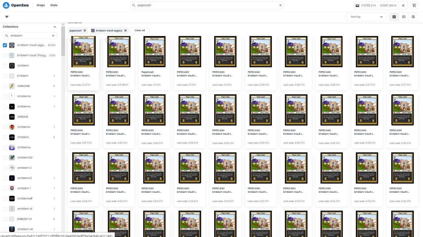Toggle the filter panel icon
Viewport: 423px width, 237px height.
click(7, 17)
